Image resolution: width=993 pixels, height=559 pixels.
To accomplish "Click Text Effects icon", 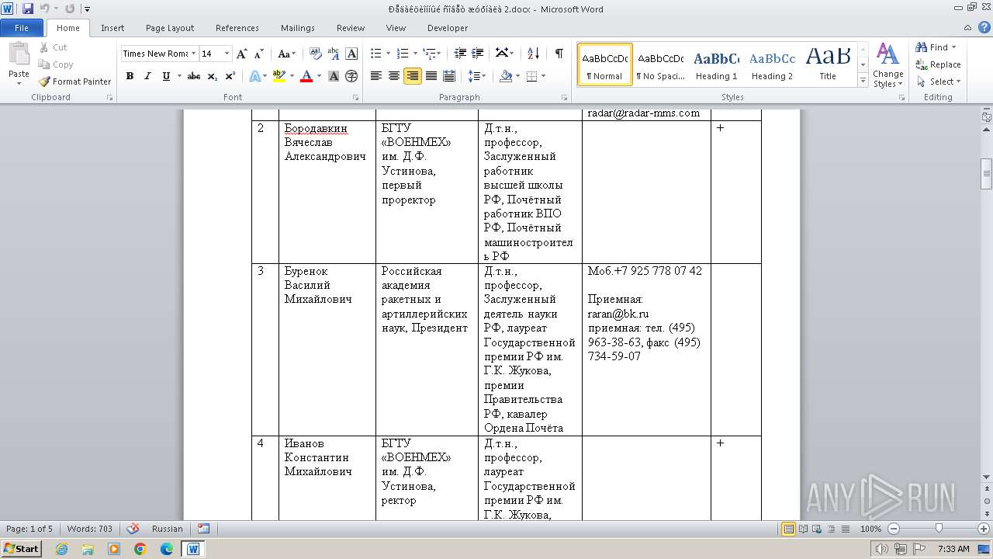I will (x=254, y=76).
